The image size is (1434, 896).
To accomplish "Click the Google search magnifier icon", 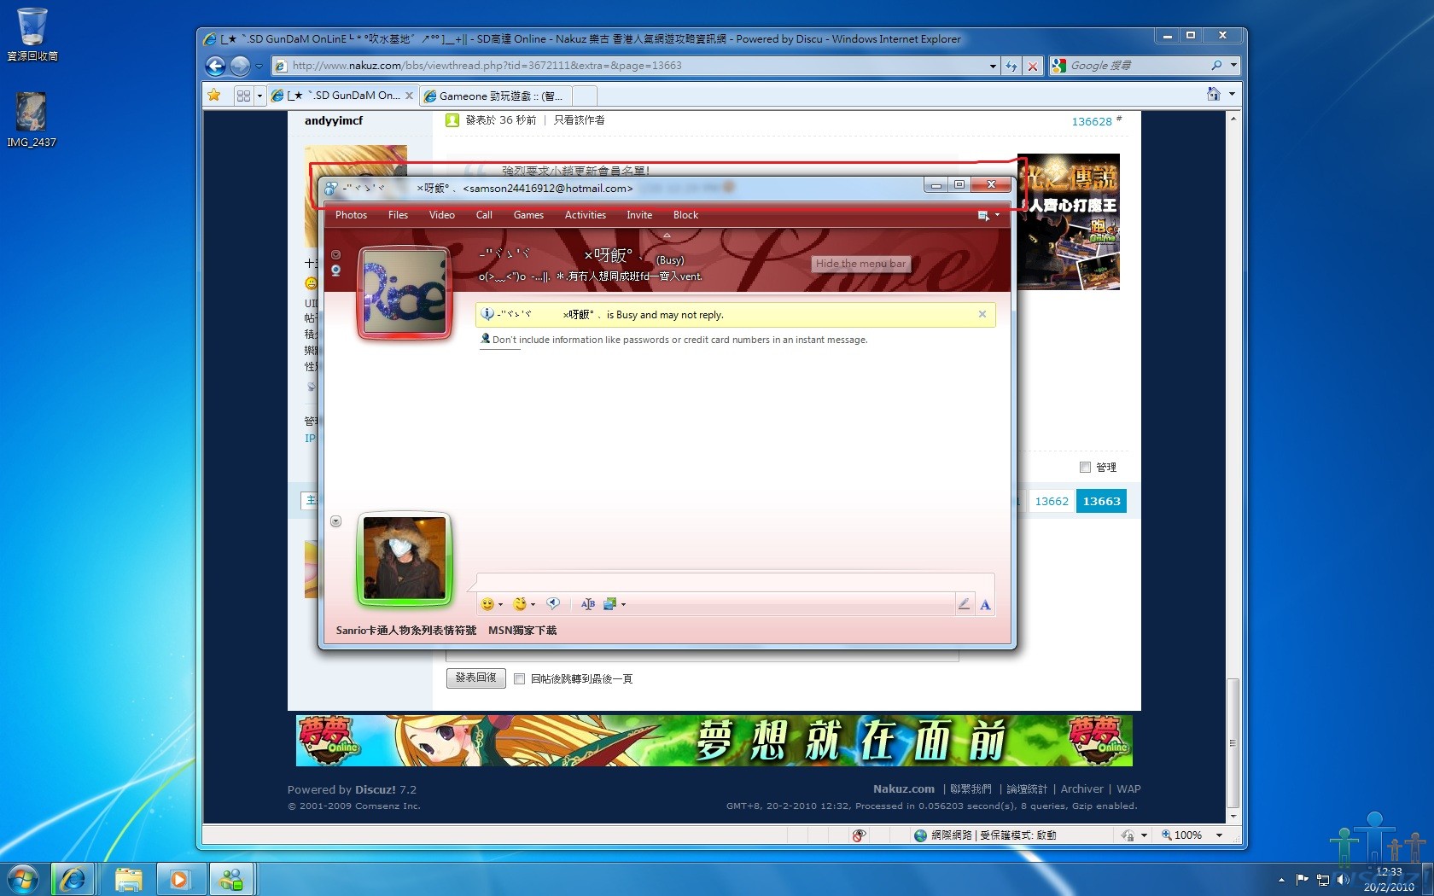I will tap(1216, 66).
